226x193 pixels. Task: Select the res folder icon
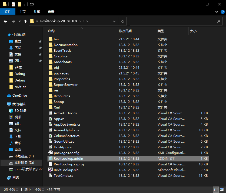51,90
